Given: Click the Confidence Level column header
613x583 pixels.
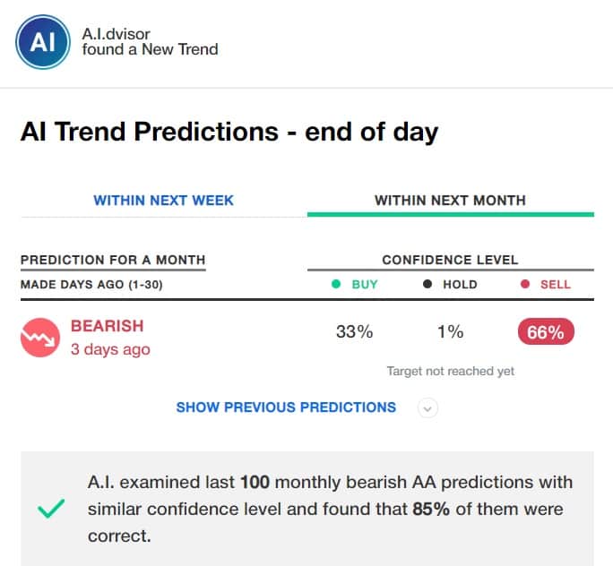Looking at the screenshot, I should (450, 260).
